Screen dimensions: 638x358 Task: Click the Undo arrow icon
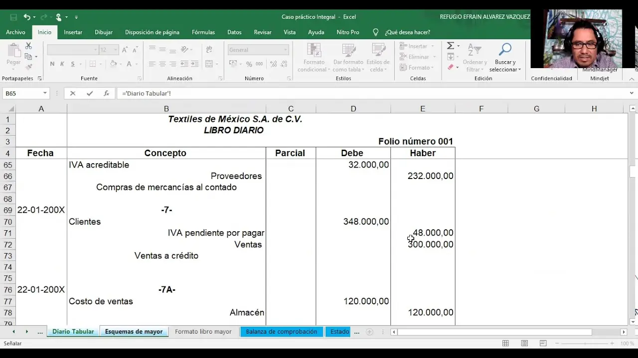tap(27, 17)
